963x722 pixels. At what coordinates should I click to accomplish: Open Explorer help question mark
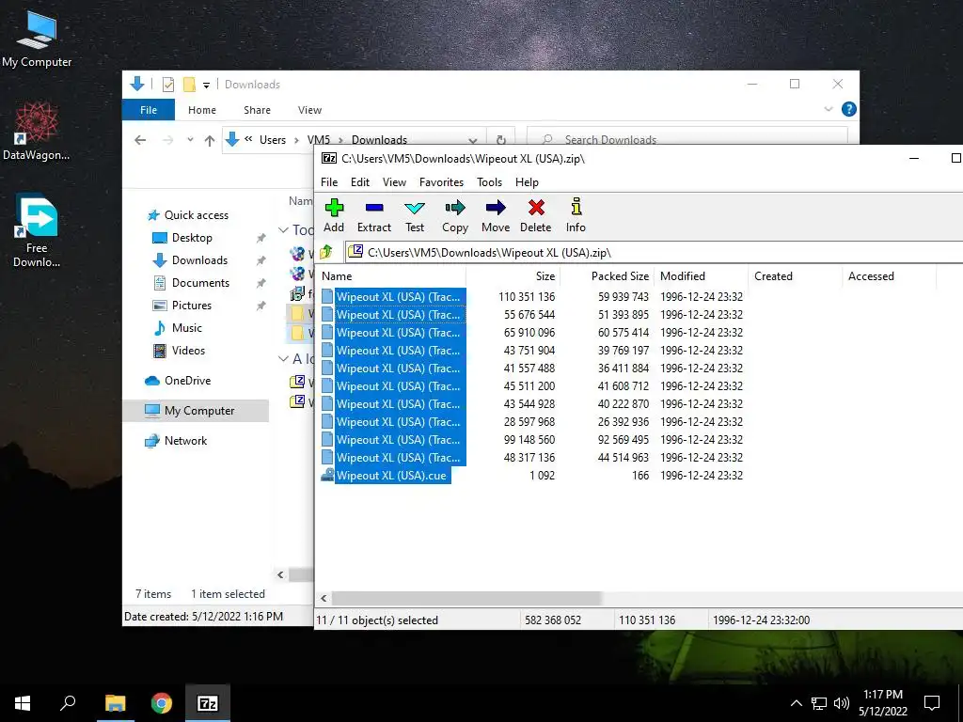click(x=849, y=109)
